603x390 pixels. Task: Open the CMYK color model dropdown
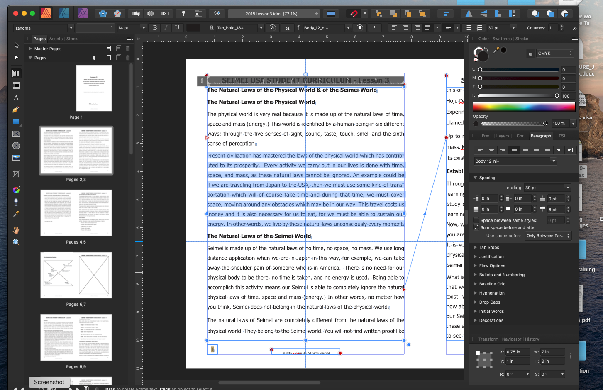555,53
